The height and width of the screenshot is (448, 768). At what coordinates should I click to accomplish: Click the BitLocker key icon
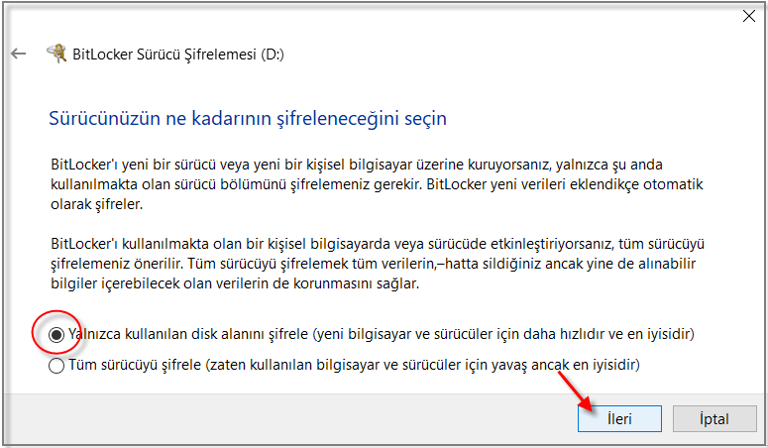[x=57, y=54]
